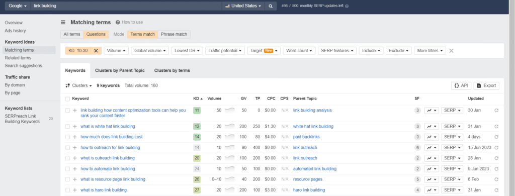Check the box for 'how to outreach for link building'
Image resolution: width=515 pixels, height=196 pixels.
[x=68, y=148]
